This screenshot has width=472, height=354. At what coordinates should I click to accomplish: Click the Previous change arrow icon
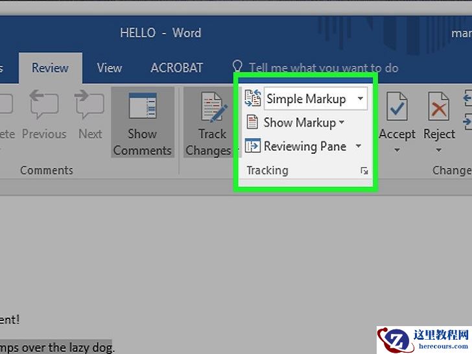pos(467,98)
